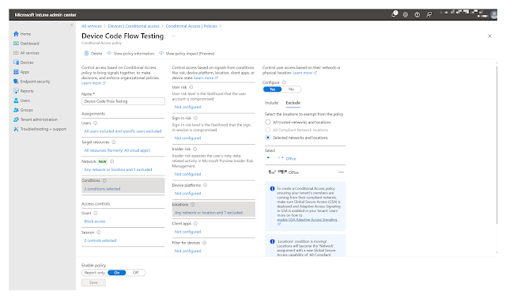
Task: Open Block access grant link
Action: [x=95, y=221]
